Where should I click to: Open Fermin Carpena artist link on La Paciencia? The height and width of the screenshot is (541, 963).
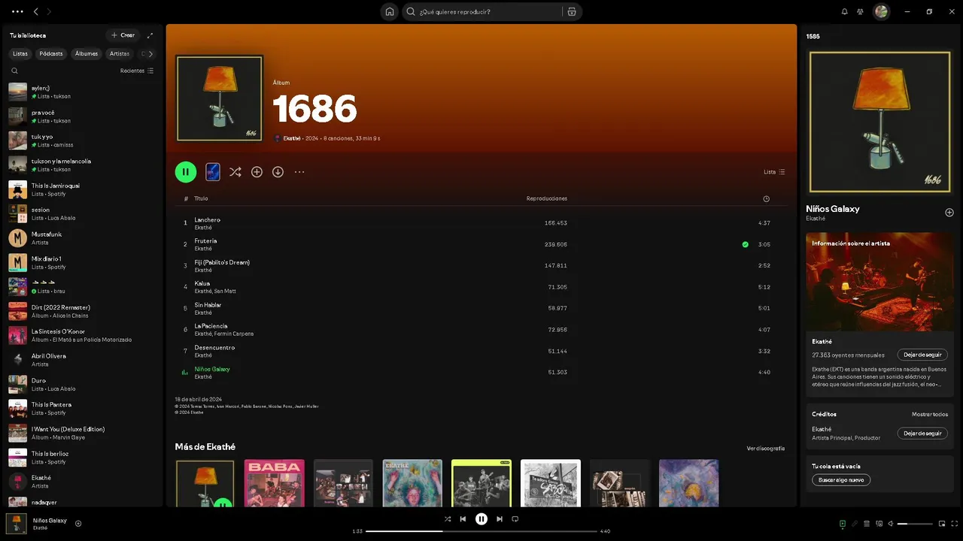[x=234, y=334]
